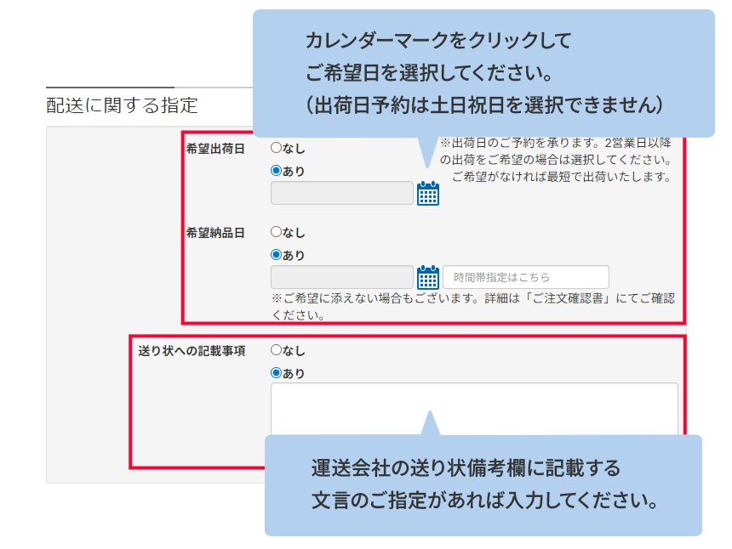Click the 希望納品日 field label
Screen dimensions: 732x549
(215, 233)
